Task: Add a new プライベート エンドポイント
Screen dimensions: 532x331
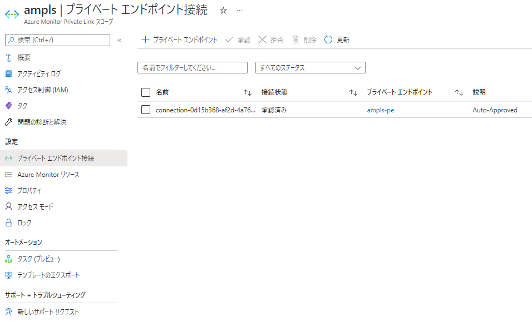Action: pyautogui.click(x=180, y=39)
